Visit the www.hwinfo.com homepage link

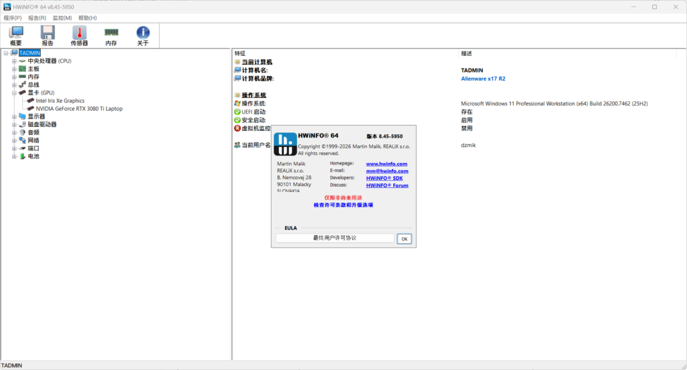(386, 164)
